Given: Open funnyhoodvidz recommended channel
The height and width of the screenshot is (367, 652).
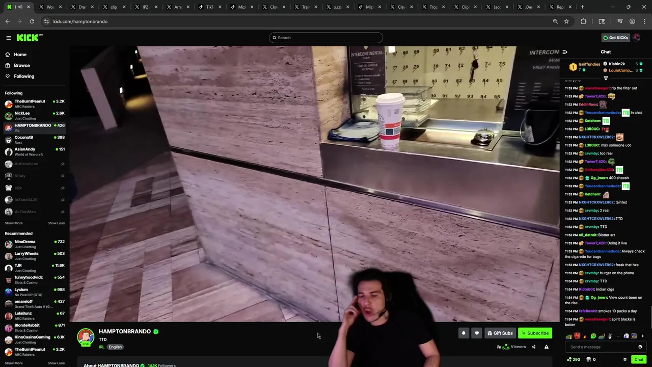Looking at the screenshot, I should 35,280.
